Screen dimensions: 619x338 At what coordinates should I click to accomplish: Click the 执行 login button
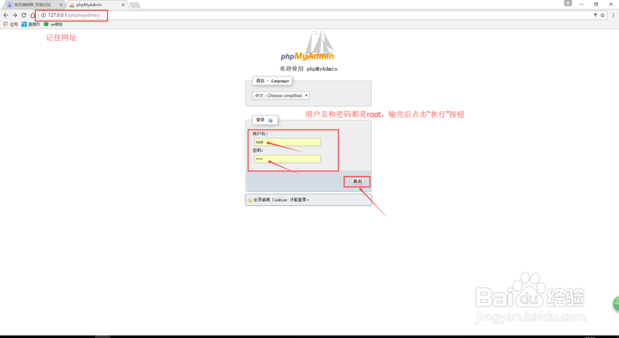(x=358, y=181)
